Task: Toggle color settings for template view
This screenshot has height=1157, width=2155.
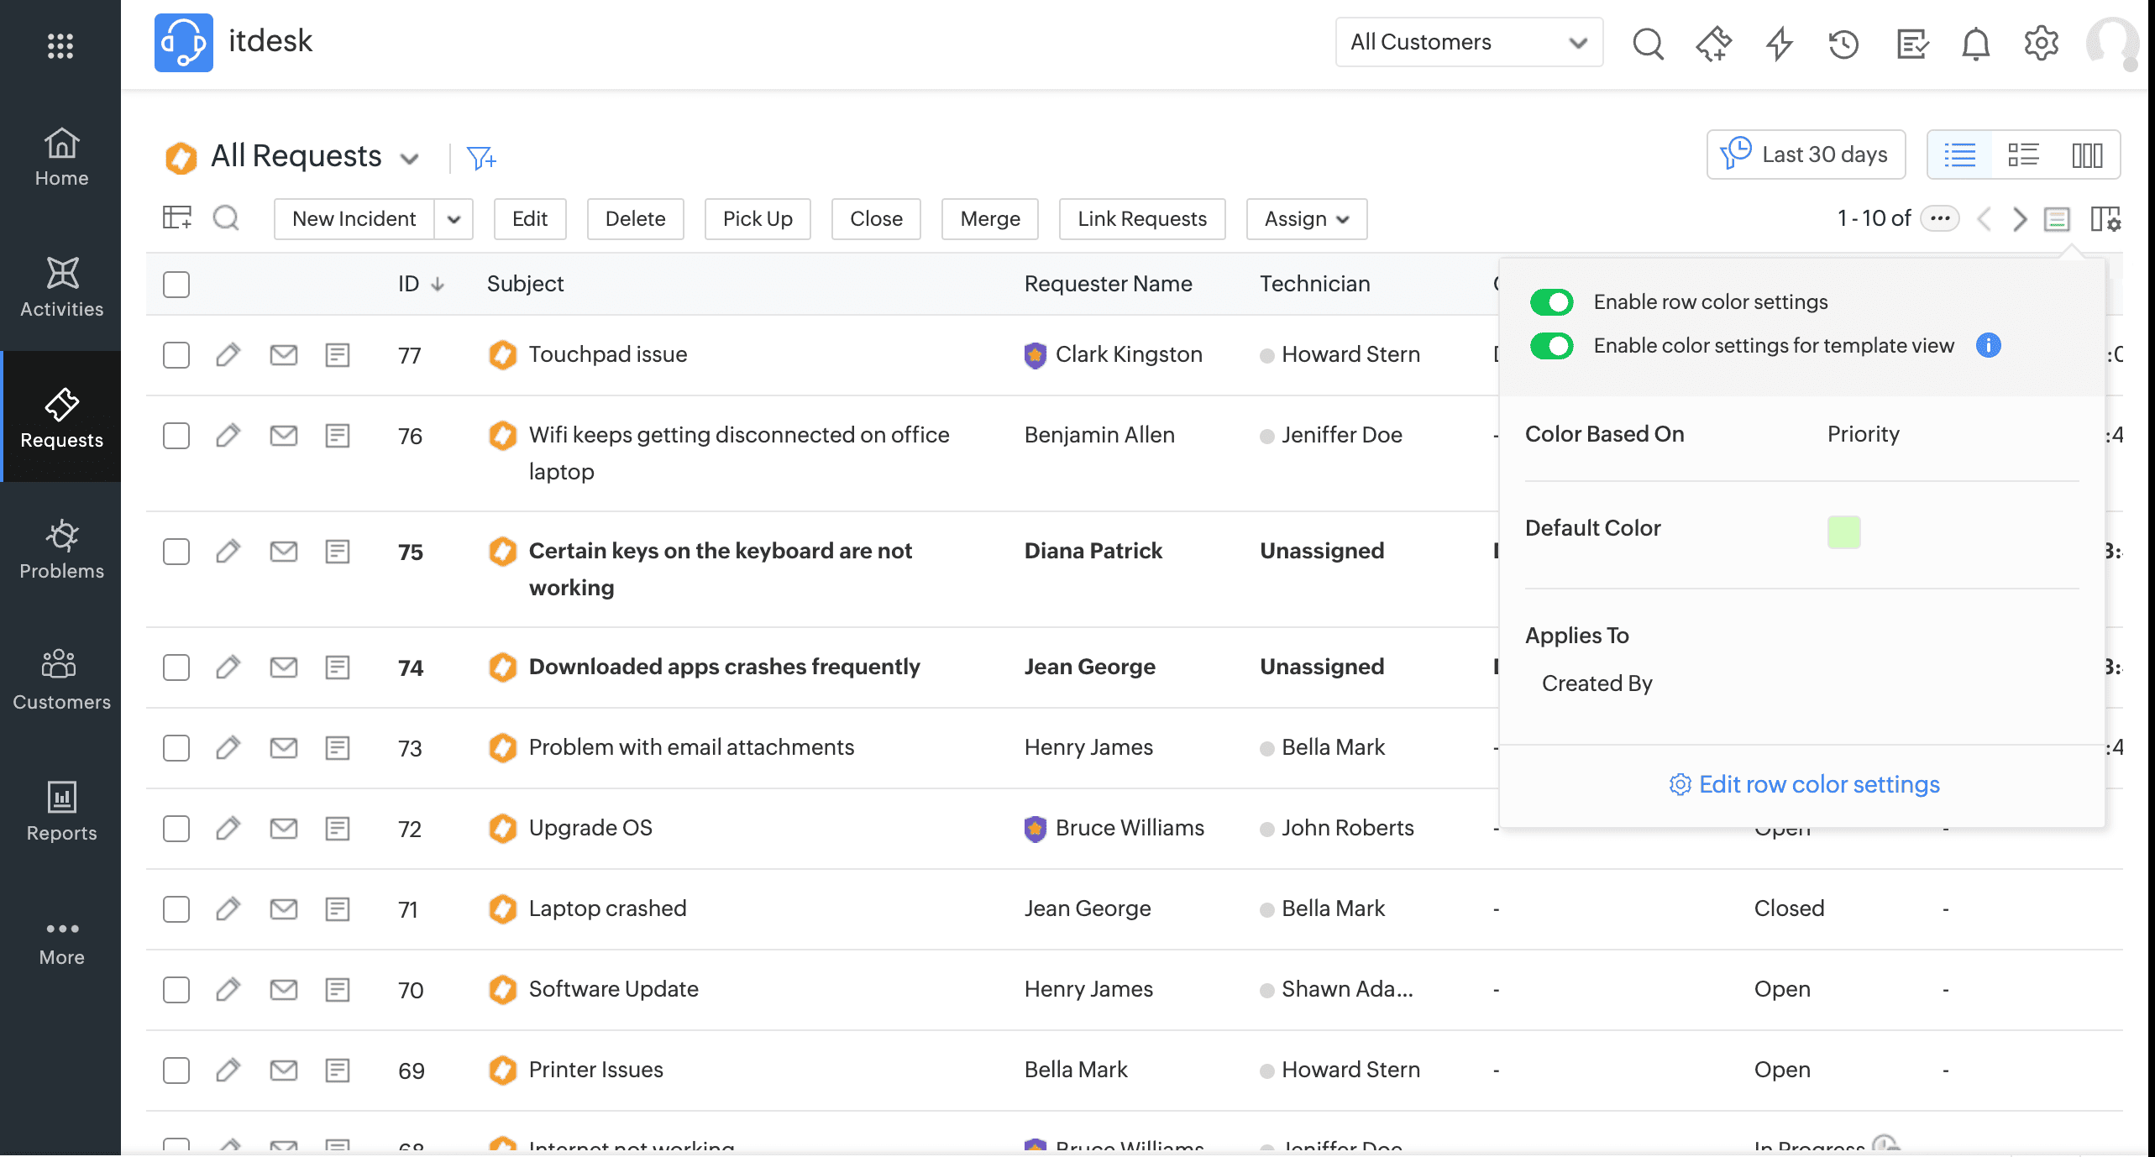Action: (1551, 346)
